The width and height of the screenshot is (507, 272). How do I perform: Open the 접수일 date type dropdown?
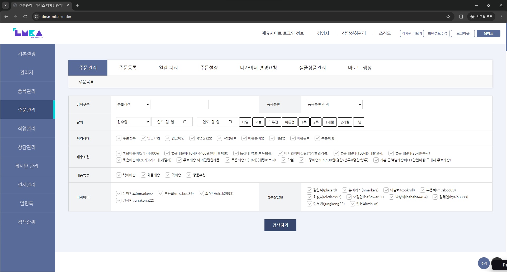(x=133, y=122)
